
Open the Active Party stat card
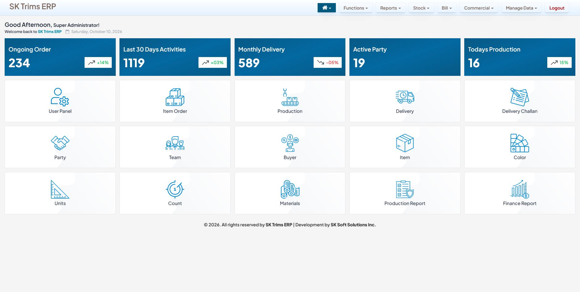tap(405, 57)
